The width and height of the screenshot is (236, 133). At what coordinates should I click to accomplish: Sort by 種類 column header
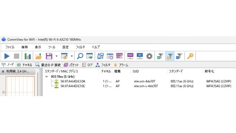point(117,71)
